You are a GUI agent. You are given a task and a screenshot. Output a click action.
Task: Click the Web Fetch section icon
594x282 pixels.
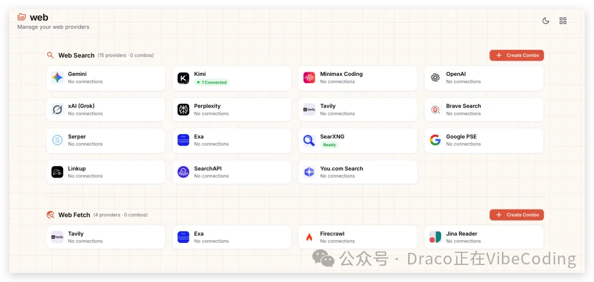tap(50, 215)
